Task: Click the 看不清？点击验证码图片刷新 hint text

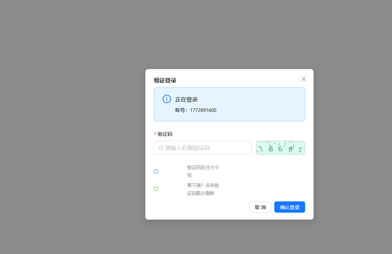Action: (203, 189)
